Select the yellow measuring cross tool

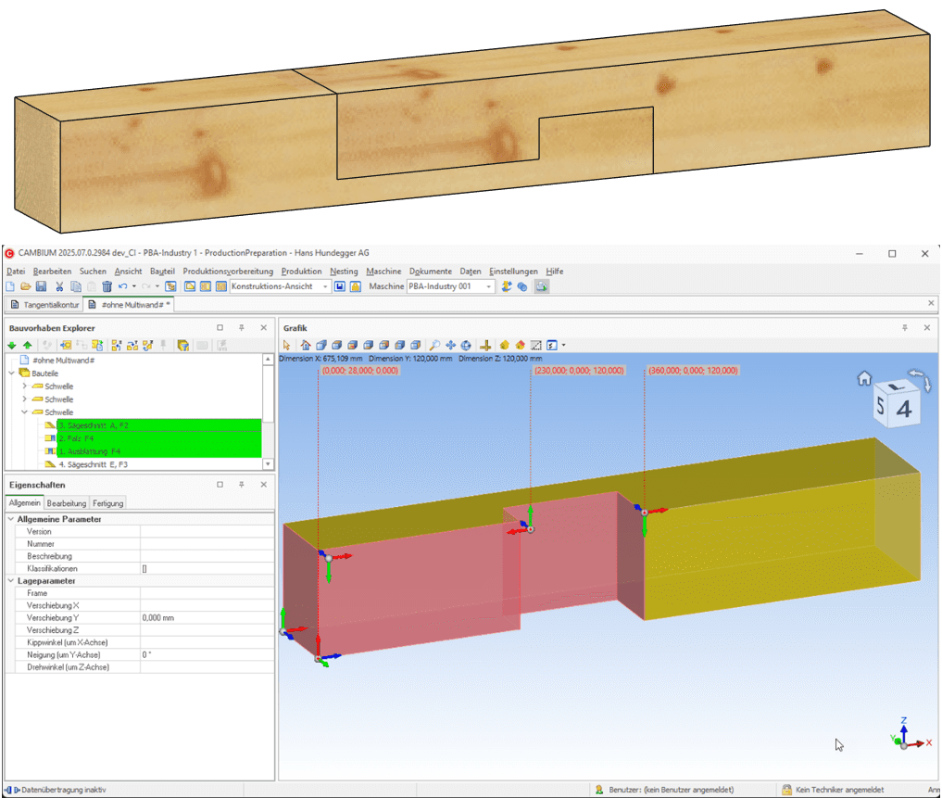pos(487,344)
